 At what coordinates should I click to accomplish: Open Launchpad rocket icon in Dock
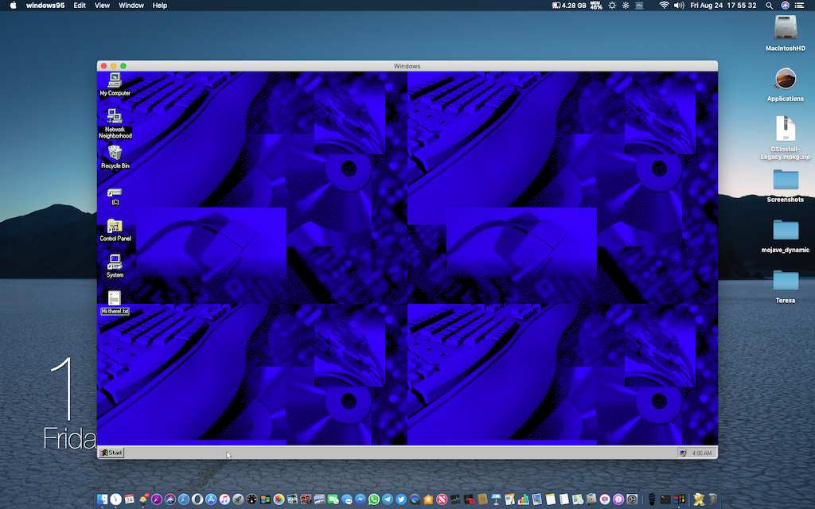(x=238, y=499)
